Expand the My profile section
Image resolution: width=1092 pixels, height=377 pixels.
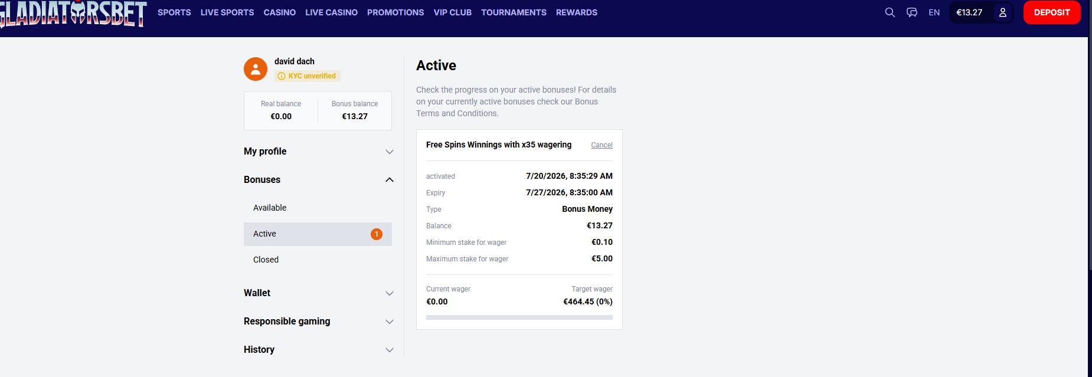pyautogui.click(x=318, y=152)
